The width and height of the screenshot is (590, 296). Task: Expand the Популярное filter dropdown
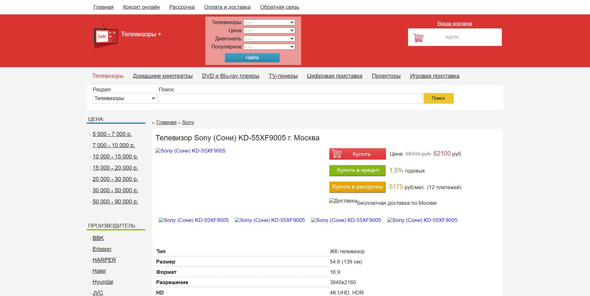click(x=269, y=47)
